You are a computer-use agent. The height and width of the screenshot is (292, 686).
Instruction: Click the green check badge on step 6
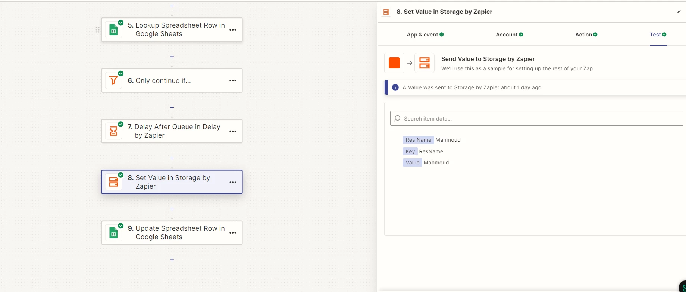(x=121, y=73)
